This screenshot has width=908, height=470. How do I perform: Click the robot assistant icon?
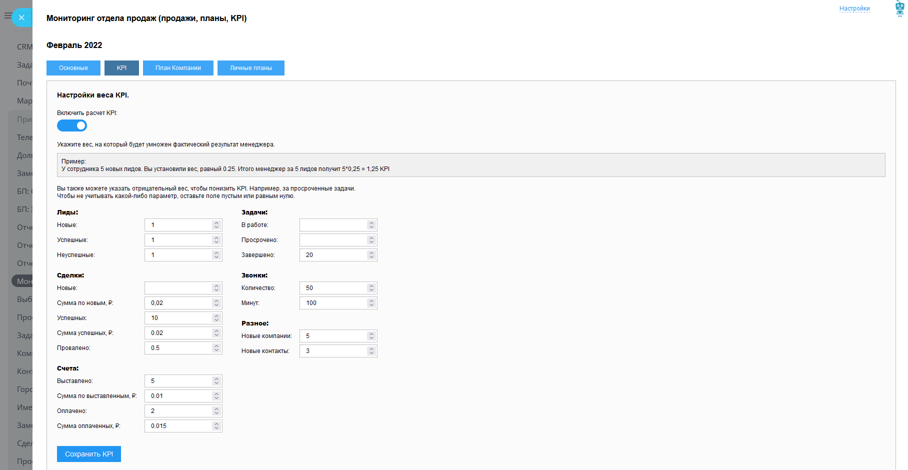click(899, 9)
